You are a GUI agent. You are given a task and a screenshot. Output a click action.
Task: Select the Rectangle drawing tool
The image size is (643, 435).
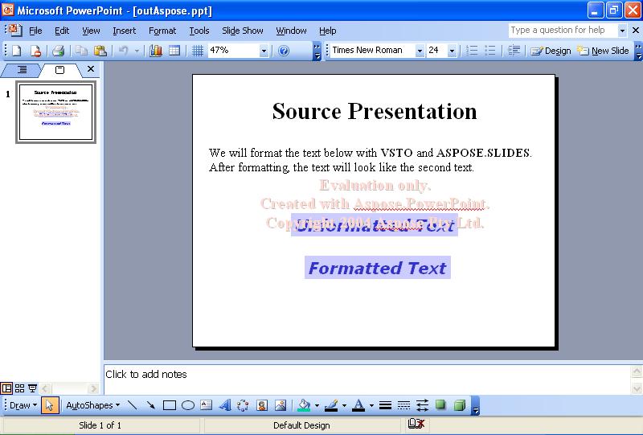170,405
